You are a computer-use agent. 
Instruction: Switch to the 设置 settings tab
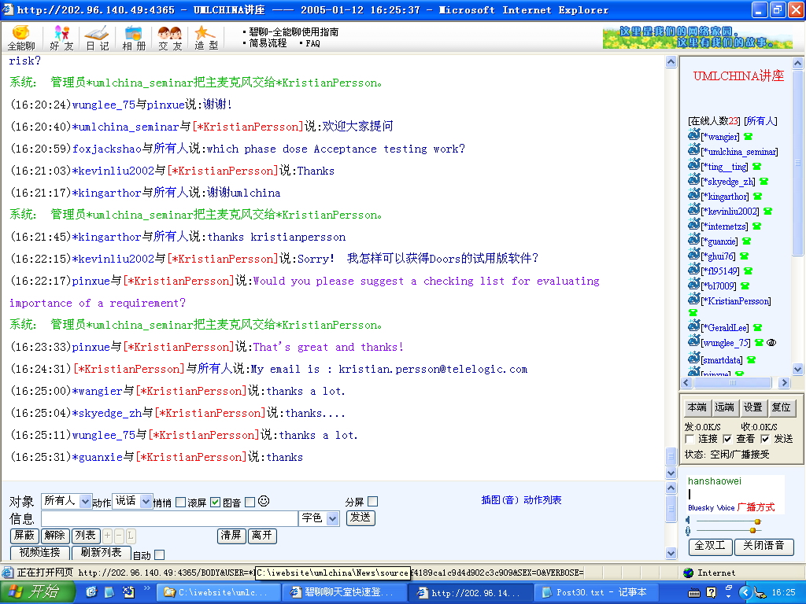click(x=753, y=408)
